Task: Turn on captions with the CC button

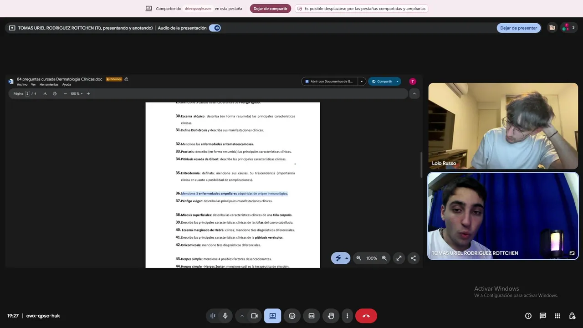Action: coord(312,316)
